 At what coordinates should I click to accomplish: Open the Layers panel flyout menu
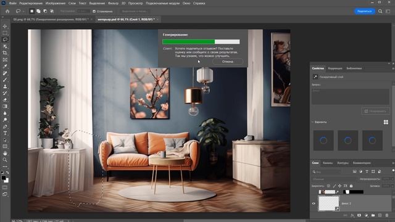click(393, 163)
